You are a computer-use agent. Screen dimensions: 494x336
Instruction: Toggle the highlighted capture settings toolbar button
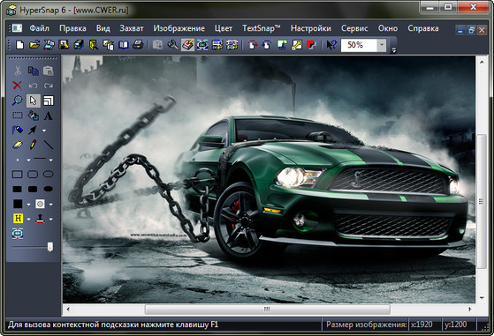tap(187, 45)
